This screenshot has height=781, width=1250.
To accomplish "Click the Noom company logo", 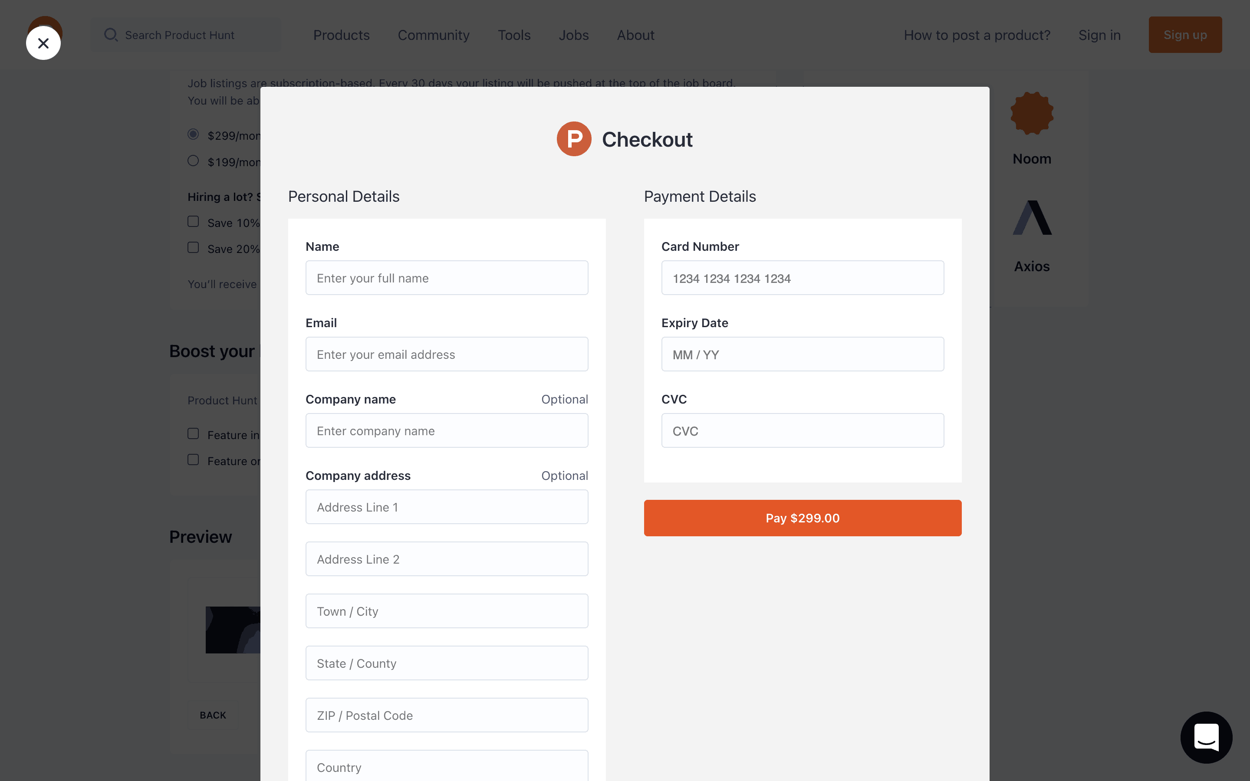I will 1032,114.
